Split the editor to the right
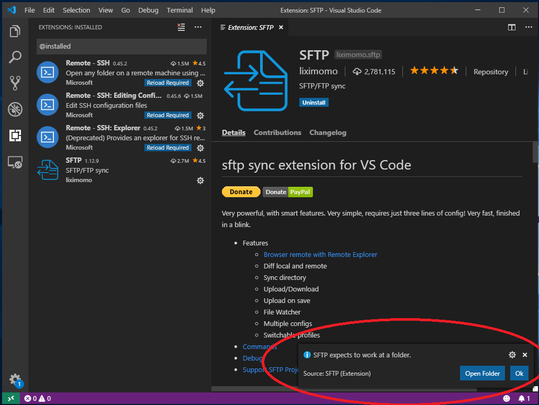539x405 pixels. pos(511,27)
